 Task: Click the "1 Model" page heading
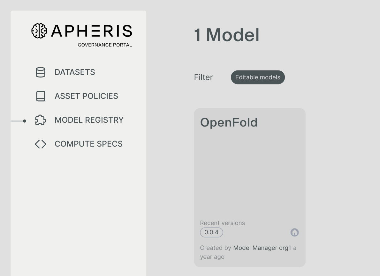point(227,35)
